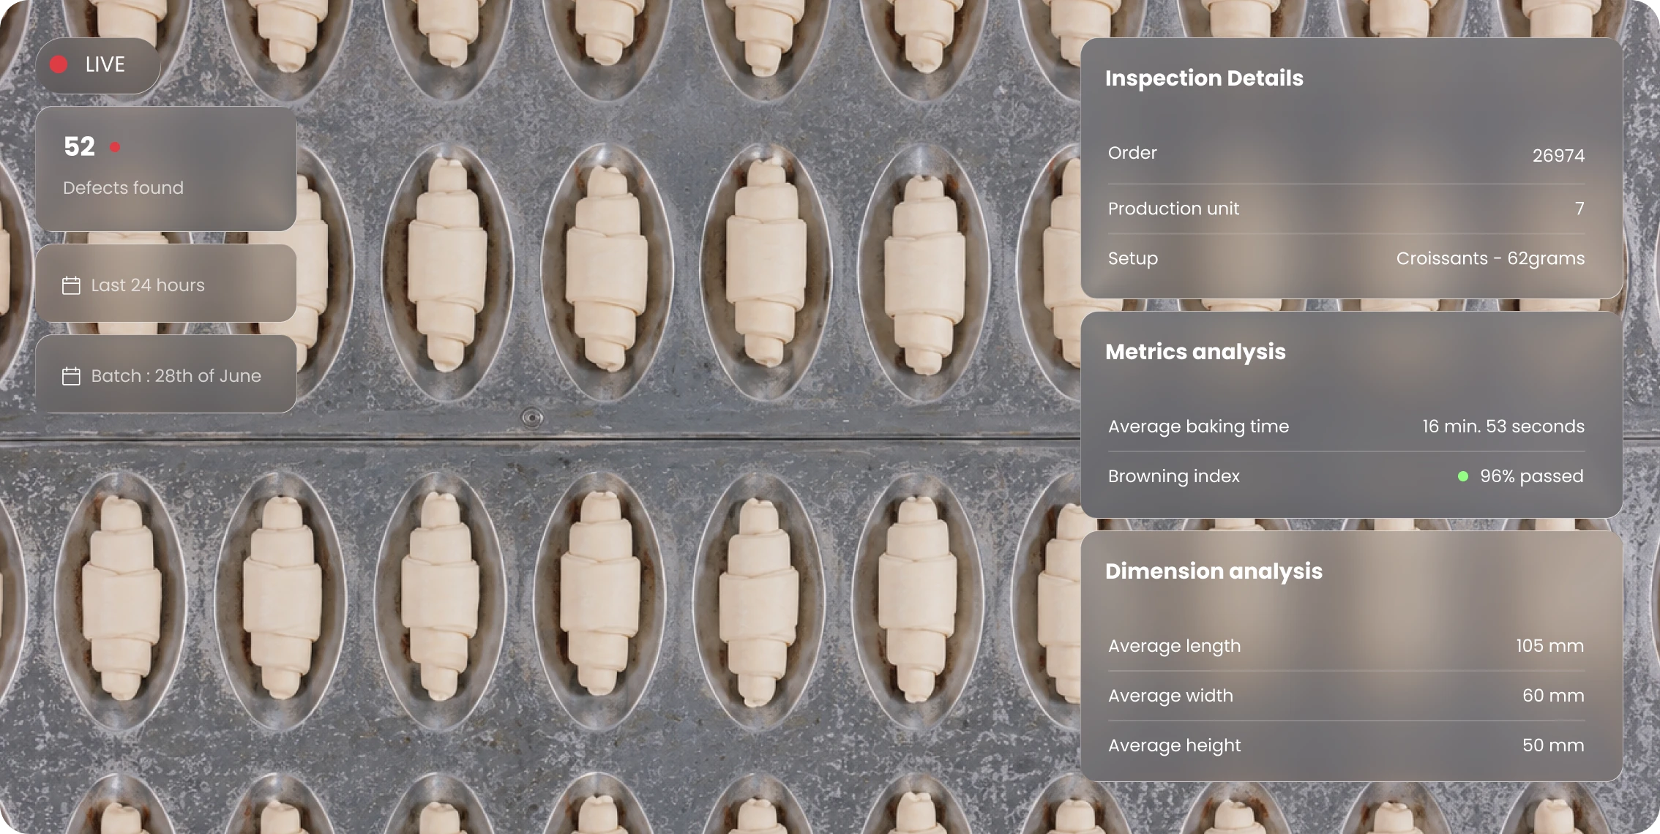Open the Batch : 28th of June selector
Viewport: 1660px width, 834px height.
[x=166, y=374]
